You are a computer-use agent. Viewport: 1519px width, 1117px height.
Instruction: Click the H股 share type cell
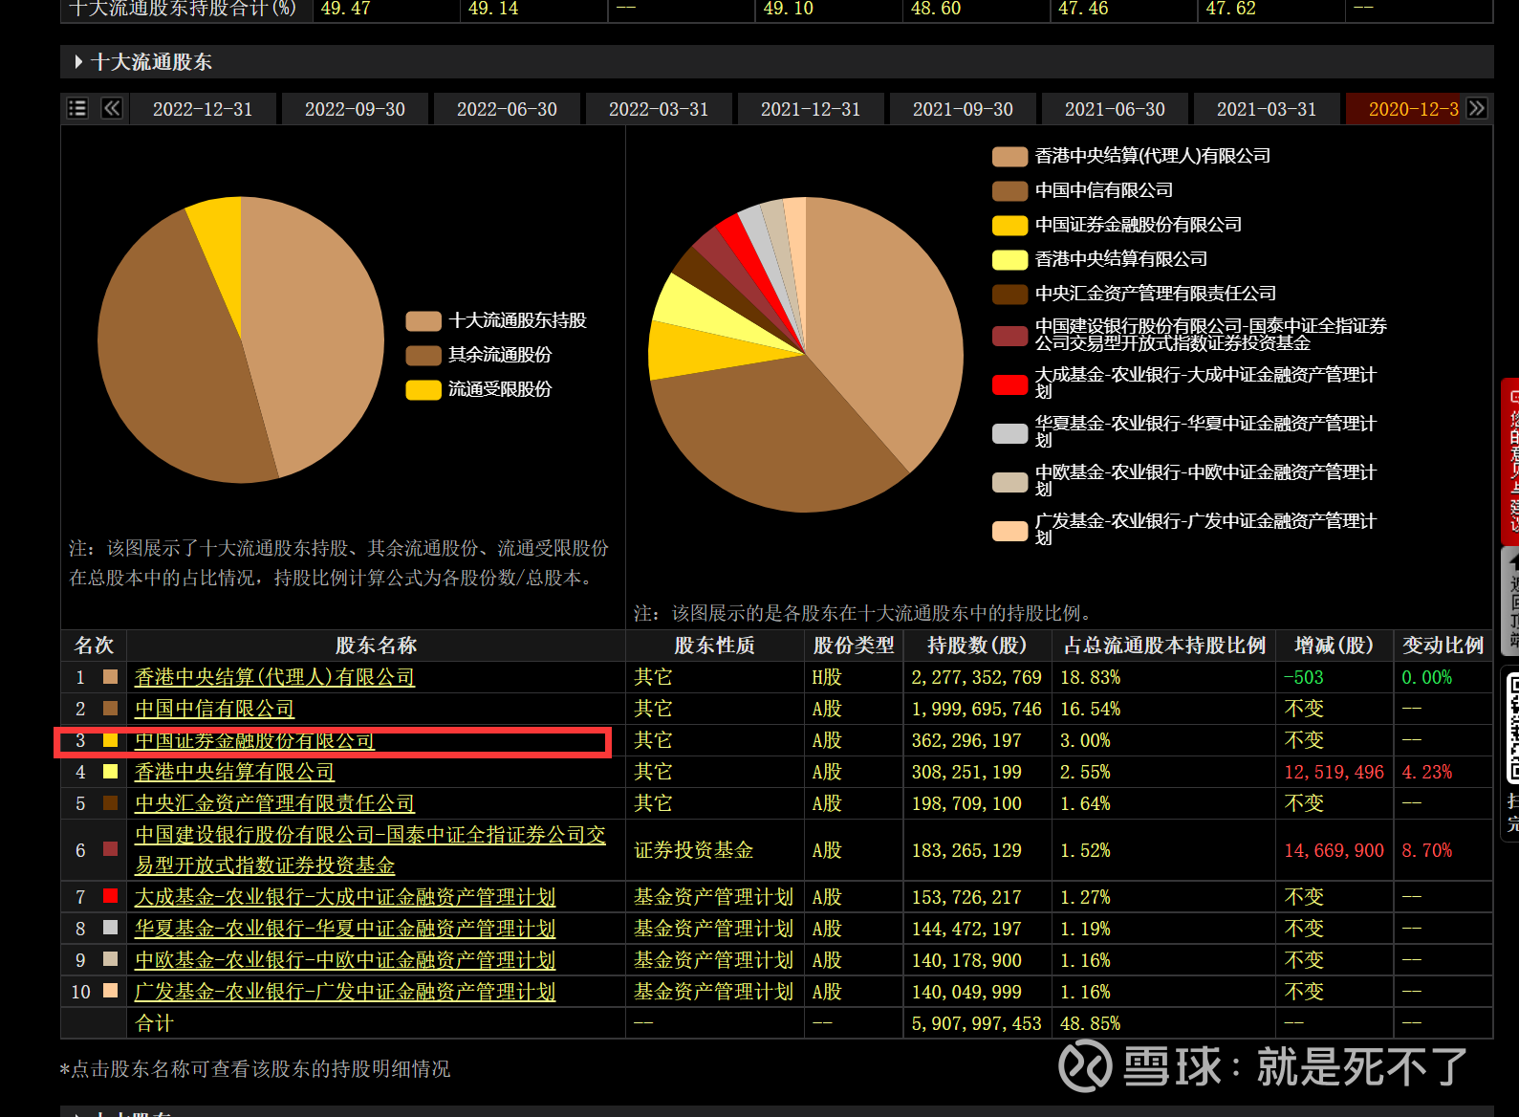click(x=827, y=677)
